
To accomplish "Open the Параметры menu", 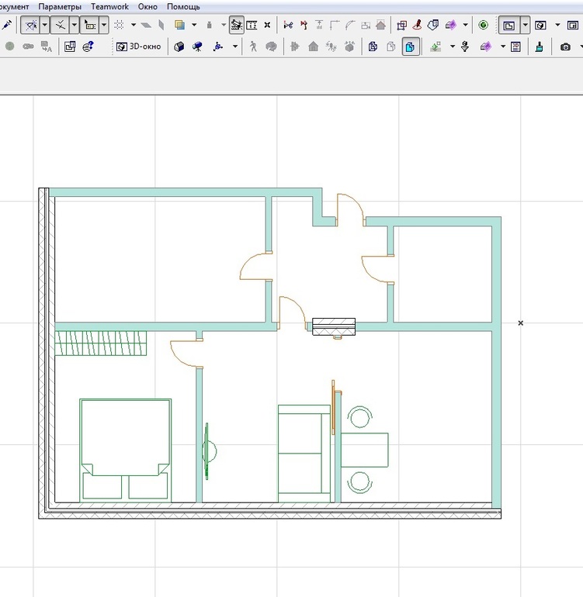I will 59,6.
